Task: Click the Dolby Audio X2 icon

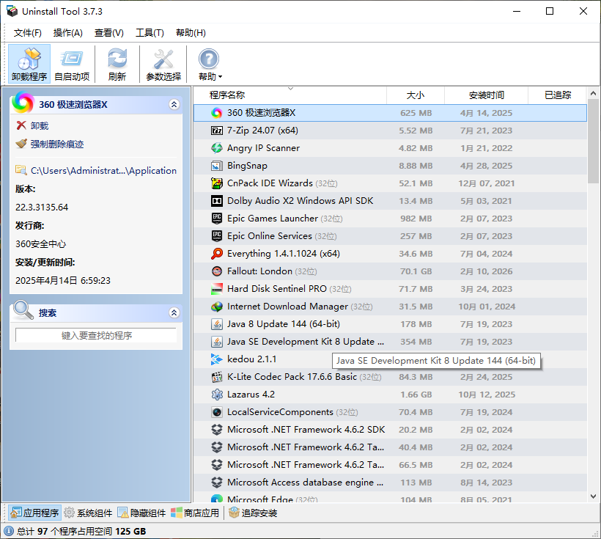Action: coord(216,201)
